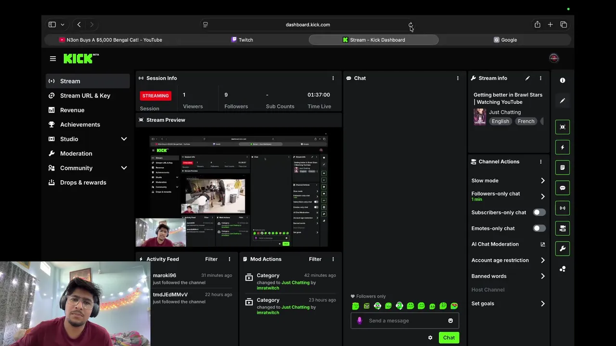616x346 pixels.
Task: Open Mod Actions Filter
Action: click(315, 259)
